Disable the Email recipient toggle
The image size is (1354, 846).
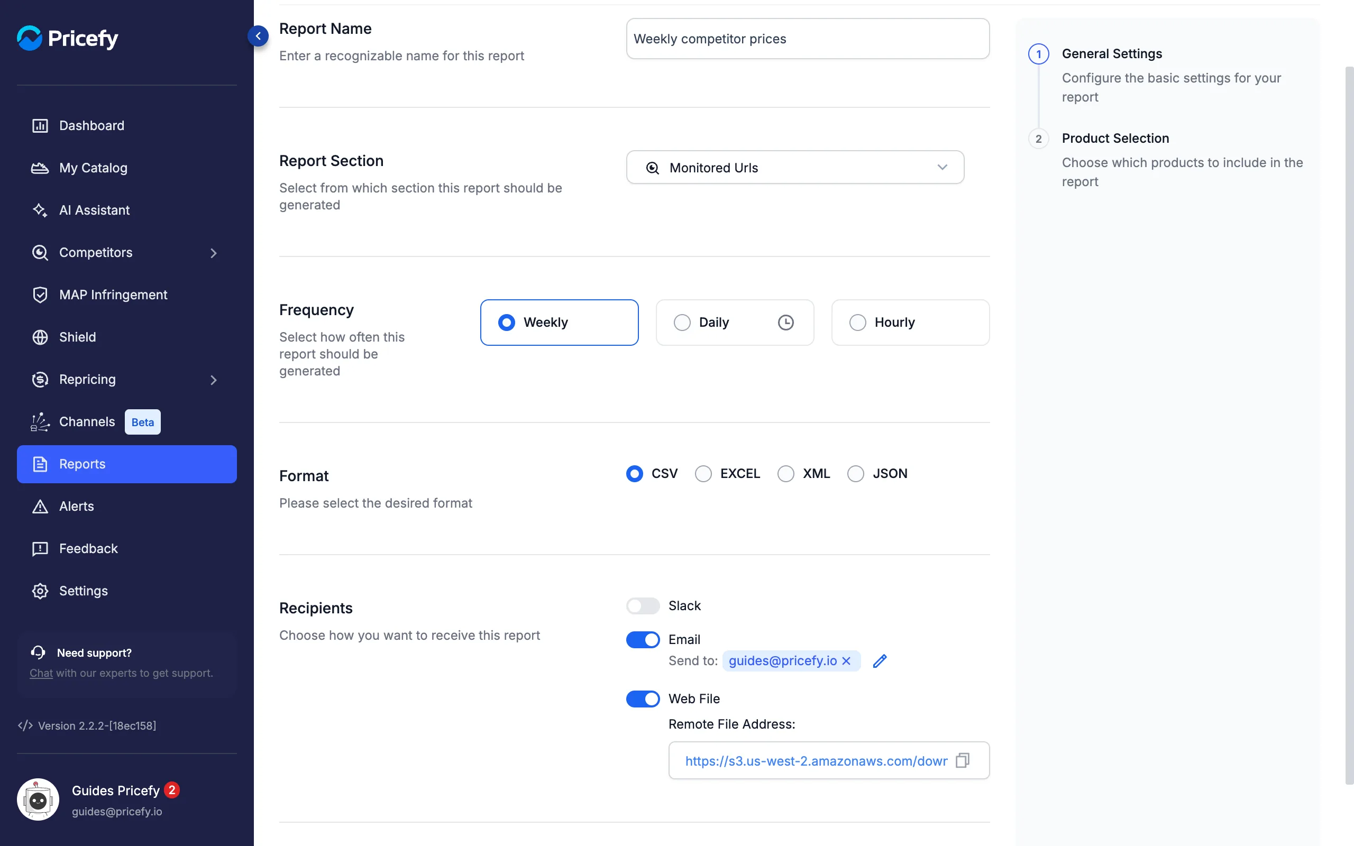(642, 640)
